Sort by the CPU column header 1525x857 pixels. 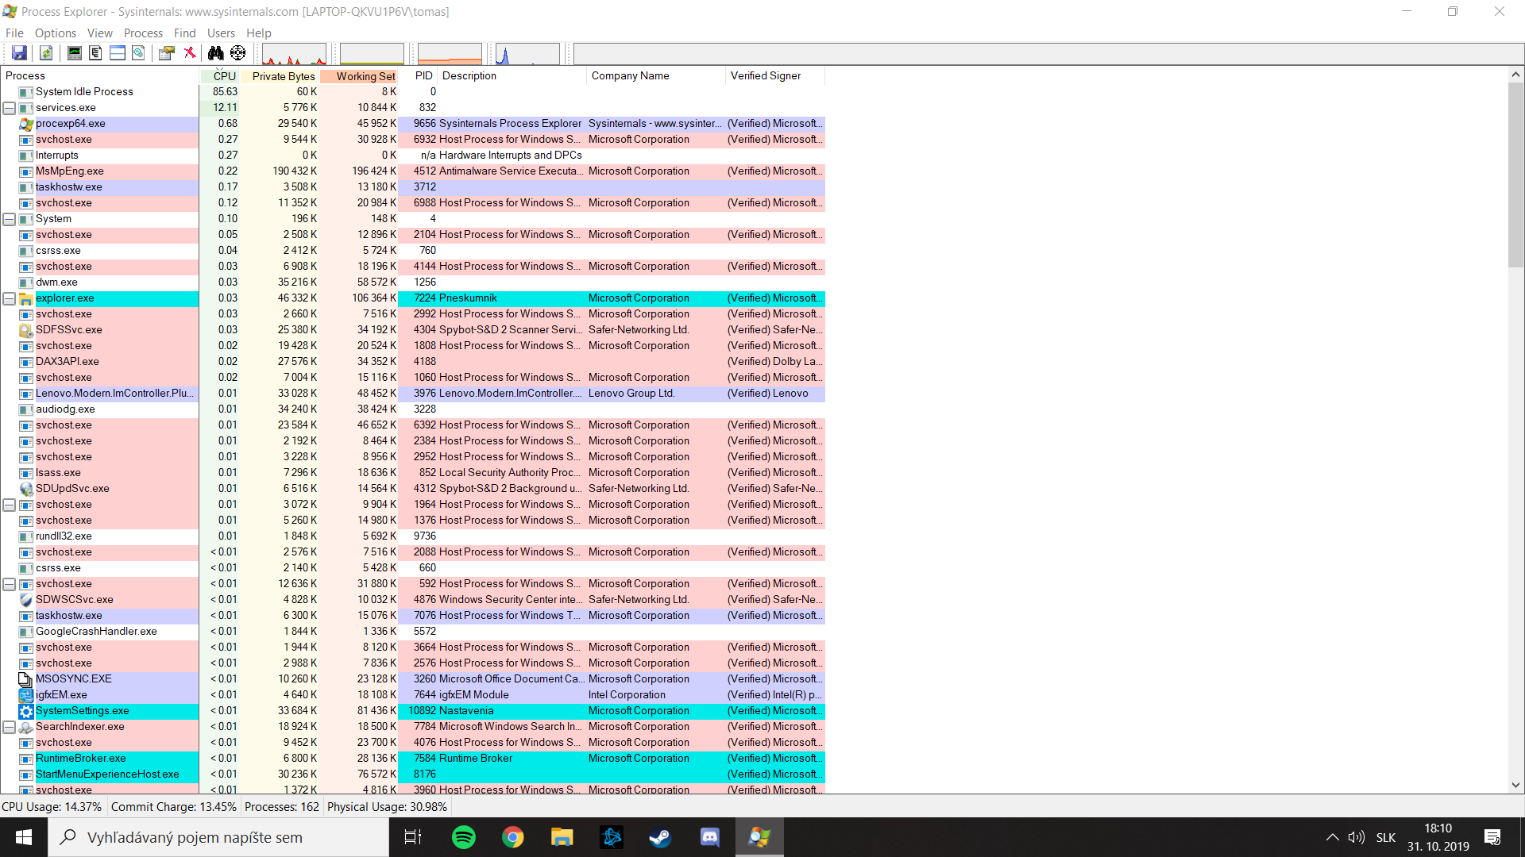tap(220, 76)
